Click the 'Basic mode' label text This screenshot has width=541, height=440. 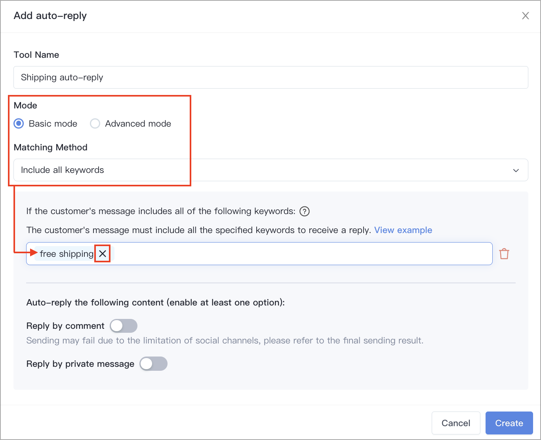tap(53, 123)
